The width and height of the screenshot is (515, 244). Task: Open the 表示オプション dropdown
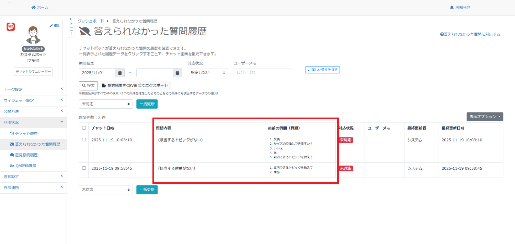[484, 117]
